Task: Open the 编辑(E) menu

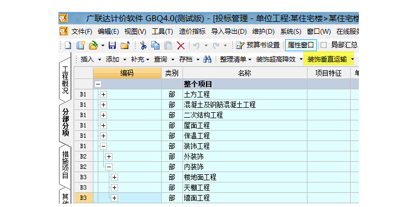Action: [x=108, y=32]
